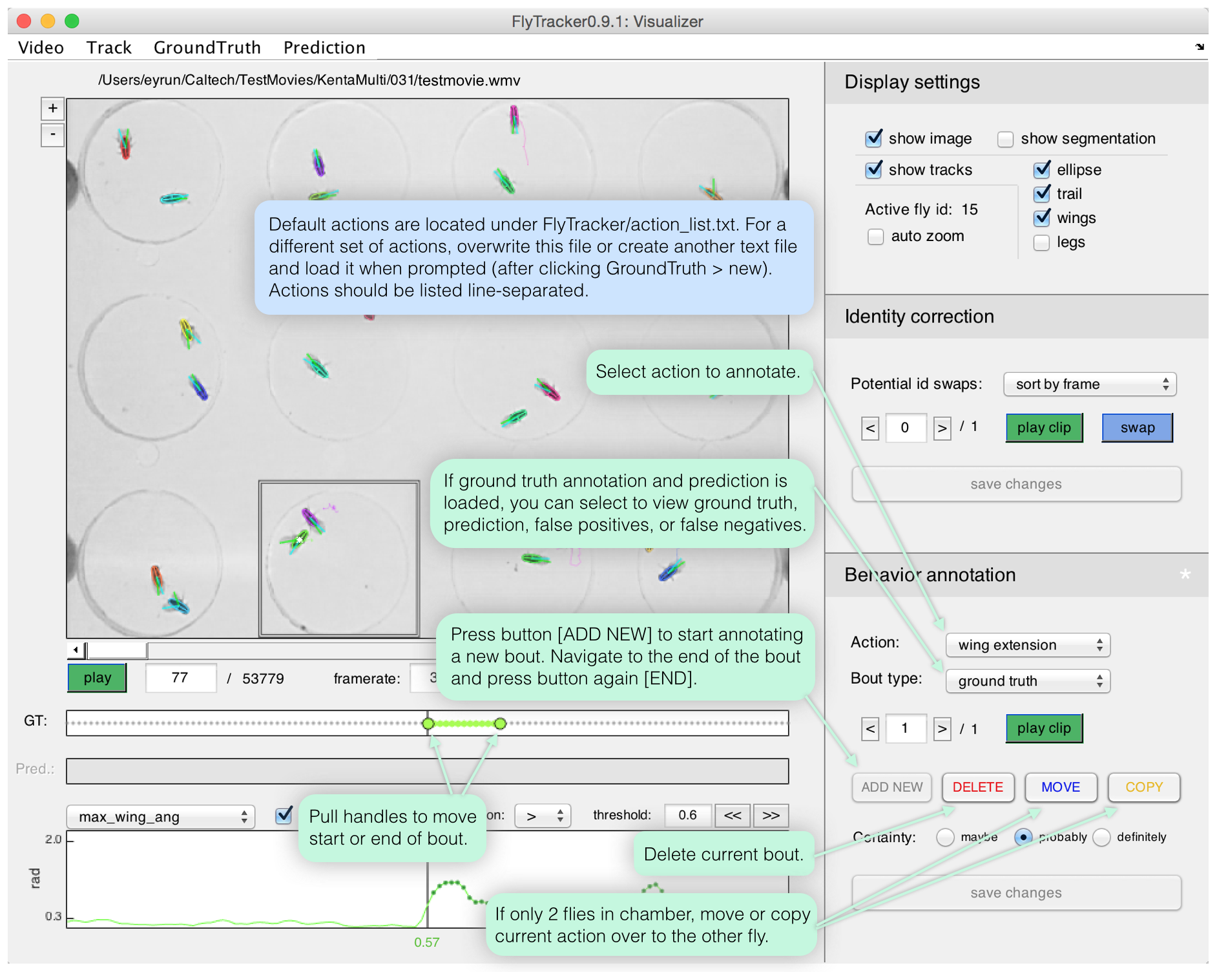Open the max_wing_ang feature dropdown
Screen dimensions: 1217x972
161,817
